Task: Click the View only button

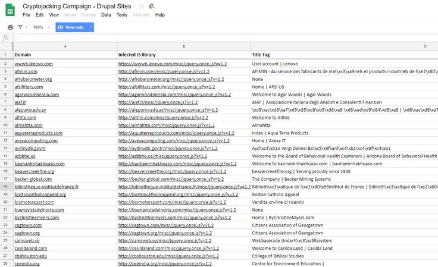Action: pyautogui.click(x=71, y=27)
